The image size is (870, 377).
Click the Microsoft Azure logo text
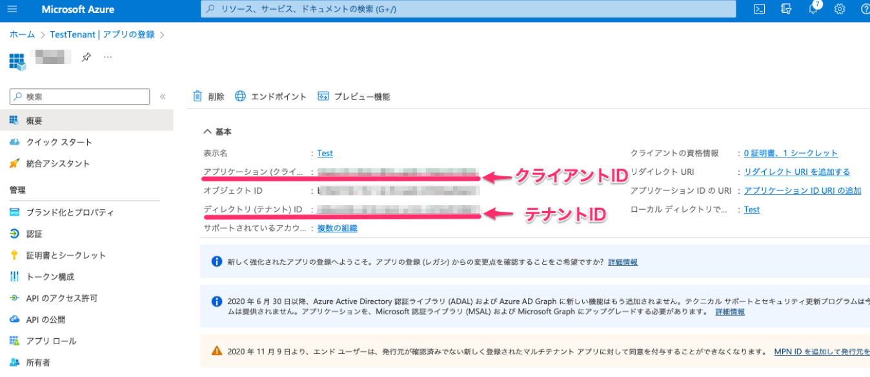(78, 9)
